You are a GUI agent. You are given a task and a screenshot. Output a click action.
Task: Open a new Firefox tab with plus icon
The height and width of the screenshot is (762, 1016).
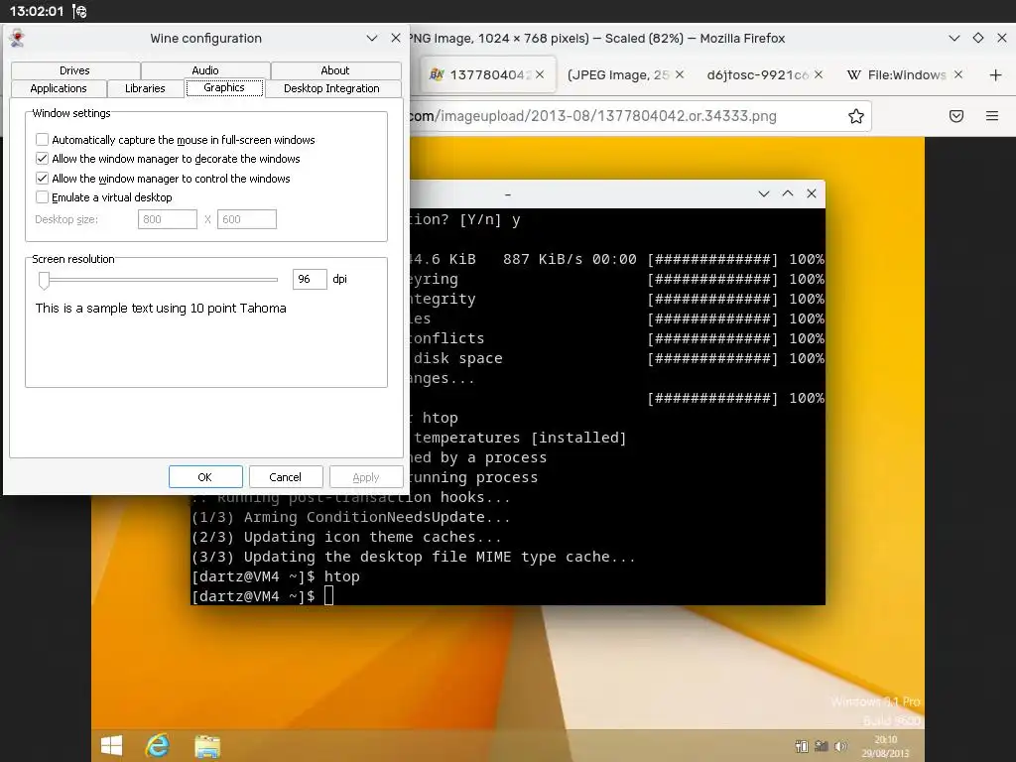[996, 75]
